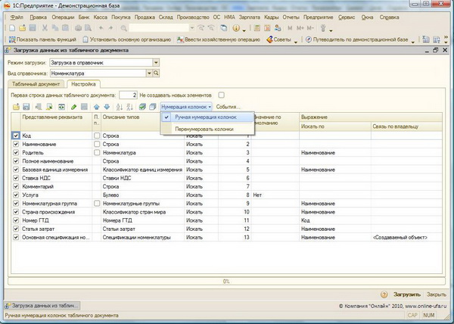Click the Find magnifier icon in main toolbar
Image resolution: width=454 pixels, height=324 pixels.
point(123,28)
